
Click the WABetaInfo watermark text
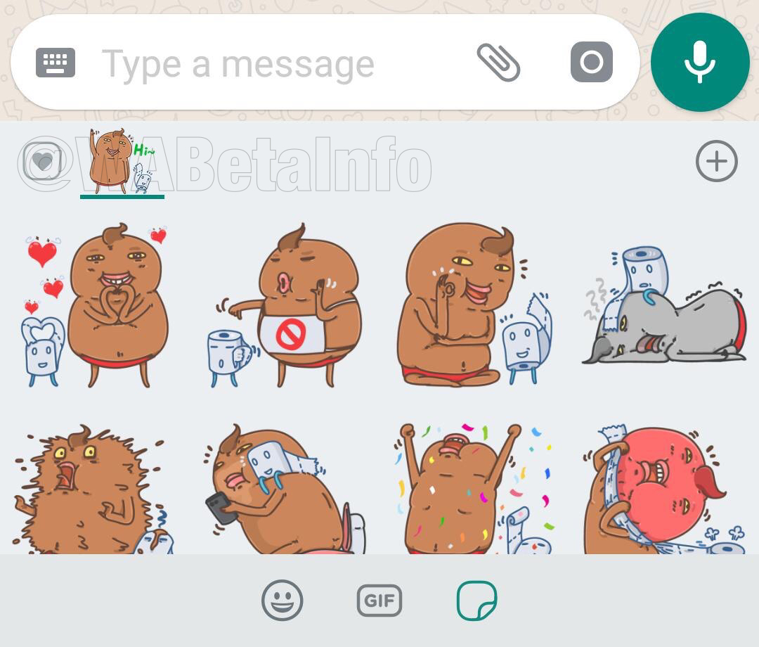pyautogui.click(x=225, y=165)
